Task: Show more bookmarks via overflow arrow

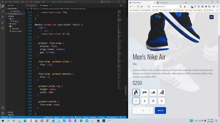Action: (217, 10)
